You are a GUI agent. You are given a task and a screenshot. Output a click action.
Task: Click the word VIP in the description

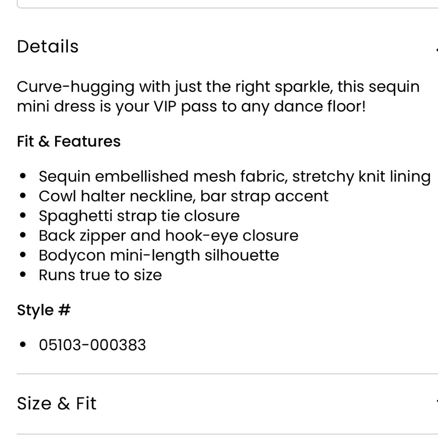[x=165, y=106]
